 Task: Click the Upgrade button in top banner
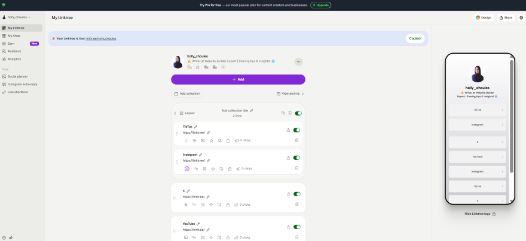[x=321, y=5]
